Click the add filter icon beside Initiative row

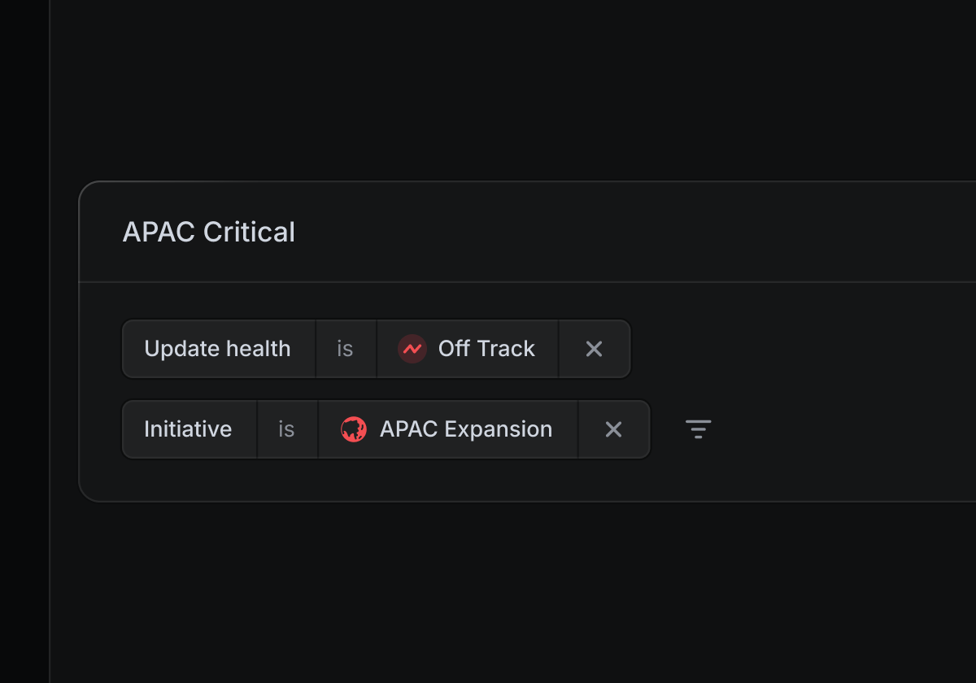(x=698, y=429)
